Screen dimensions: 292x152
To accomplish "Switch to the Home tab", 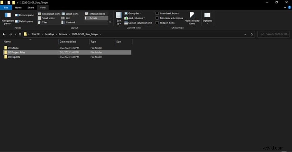I will point(18,8).
